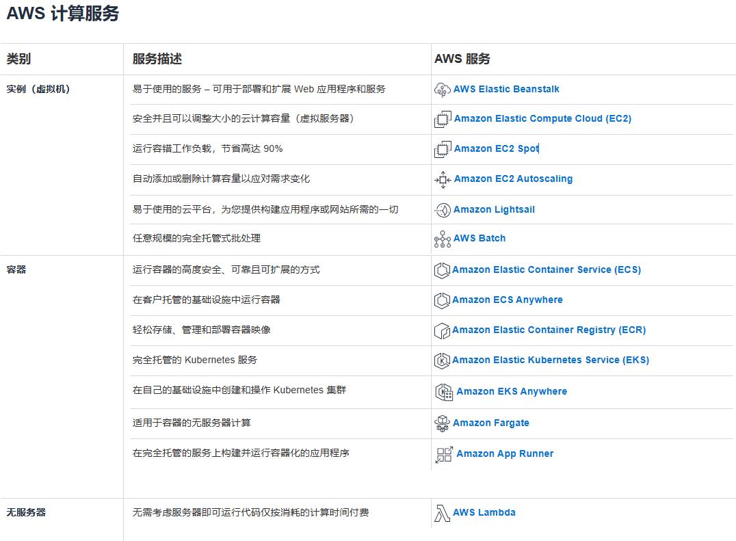
Task: Click the Amazon Lightsail service icon
Action: point(442,209)
